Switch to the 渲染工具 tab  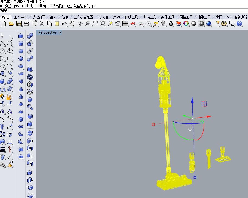pyautogui.click(x=204, y=17)
